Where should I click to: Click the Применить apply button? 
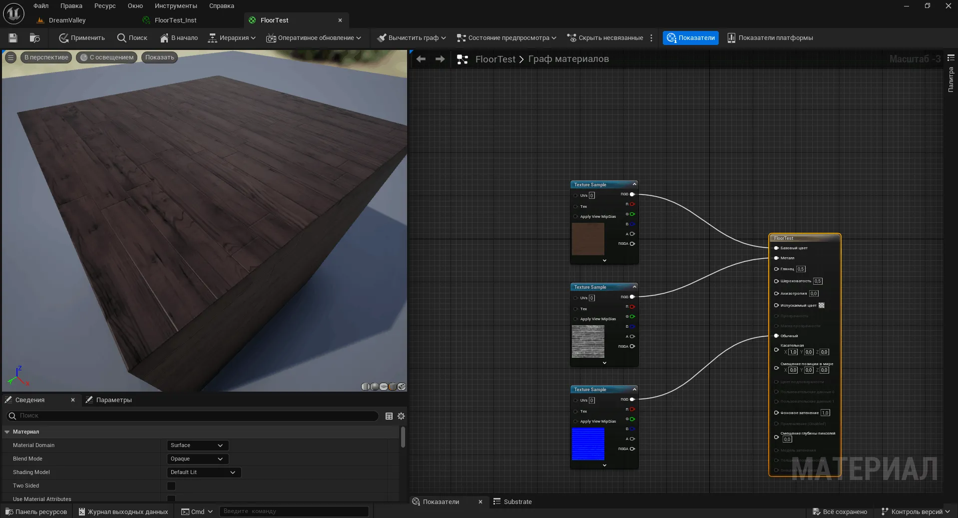(82, 38)
